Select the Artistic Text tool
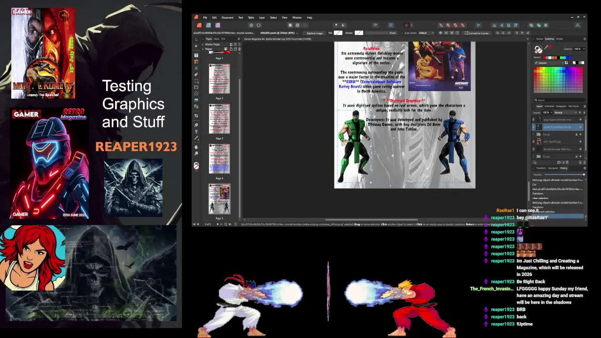601x338 pixels. pos(196,69)
